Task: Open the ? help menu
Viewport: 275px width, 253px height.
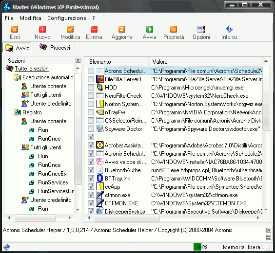Action: coord(94,18)
